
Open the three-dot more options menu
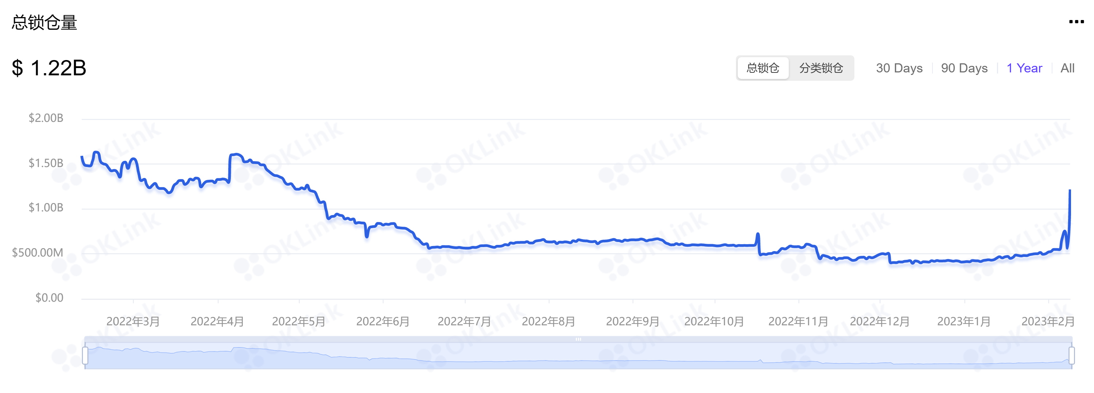(x=1076, y=22)
